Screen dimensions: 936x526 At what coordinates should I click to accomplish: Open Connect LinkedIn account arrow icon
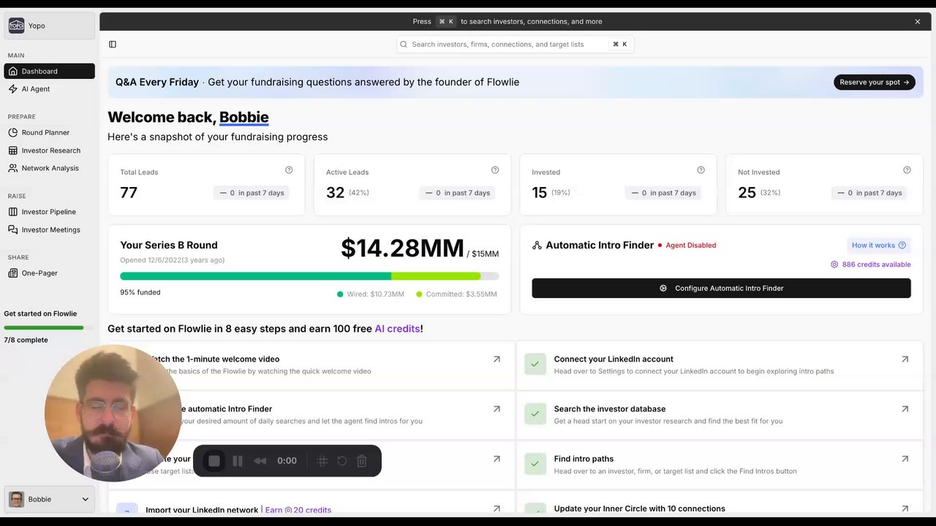(905, 359)
